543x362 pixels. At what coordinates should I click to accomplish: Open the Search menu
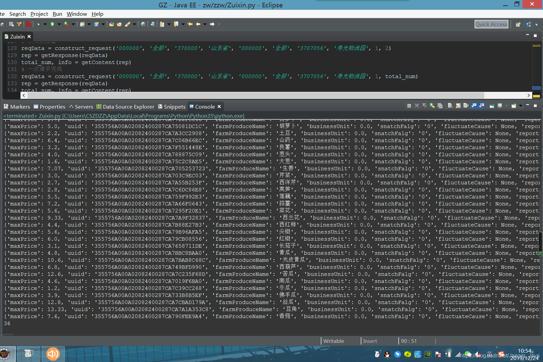[x=17, y=14]
